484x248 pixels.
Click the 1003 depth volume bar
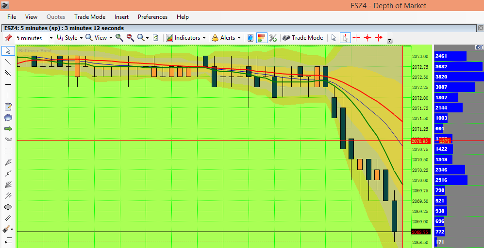pyautogui.click(x=441, y=118)
